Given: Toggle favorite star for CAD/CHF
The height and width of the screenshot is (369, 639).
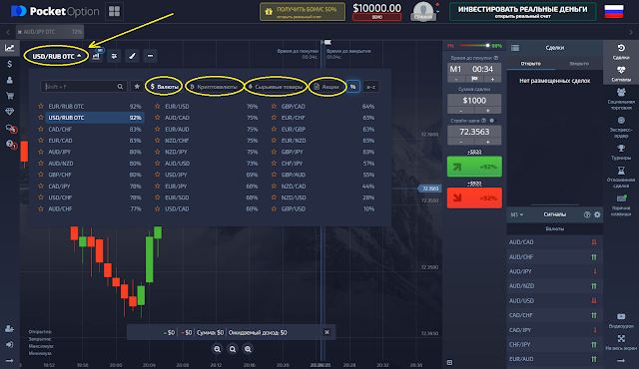Looking at the screenshot, I should pyautogui.click(x=41, y=129).
